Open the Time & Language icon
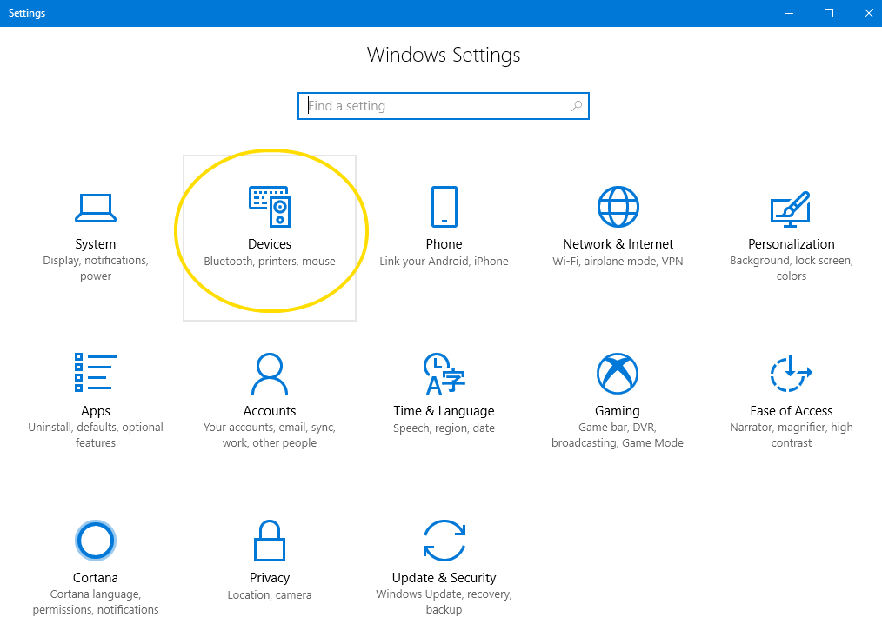 coord(444,374)
